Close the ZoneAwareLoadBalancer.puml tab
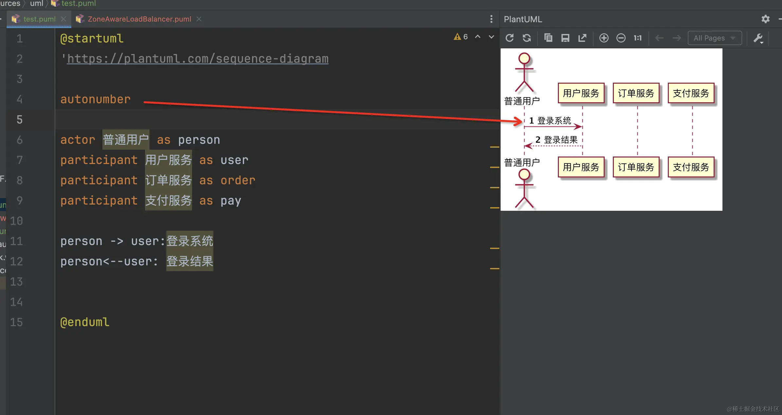Image resolution: width=782 pixels, height=415 pixels. click(x=199, y=19)
